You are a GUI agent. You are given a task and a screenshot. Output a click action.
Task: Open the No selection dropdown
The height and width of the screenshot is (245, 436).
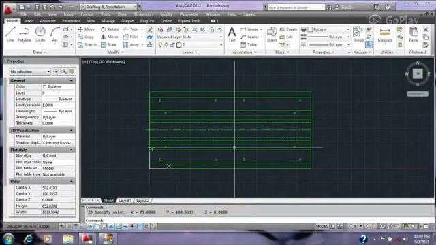click(x=30, y=71)
